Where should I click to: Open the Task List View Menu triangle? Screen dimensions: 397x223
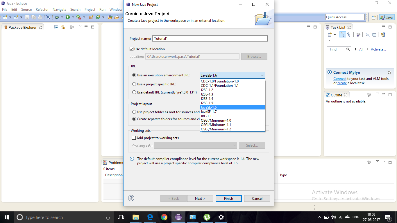[330, 40]
